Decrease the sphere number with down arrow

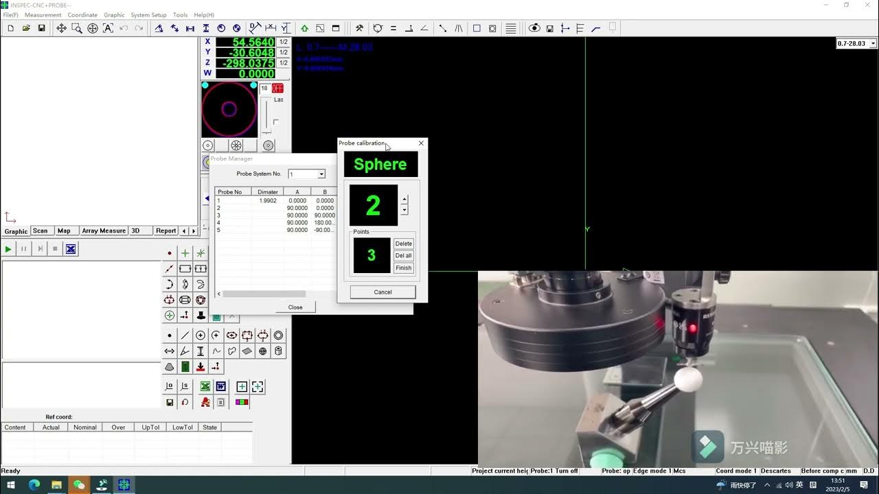[404, 210]
